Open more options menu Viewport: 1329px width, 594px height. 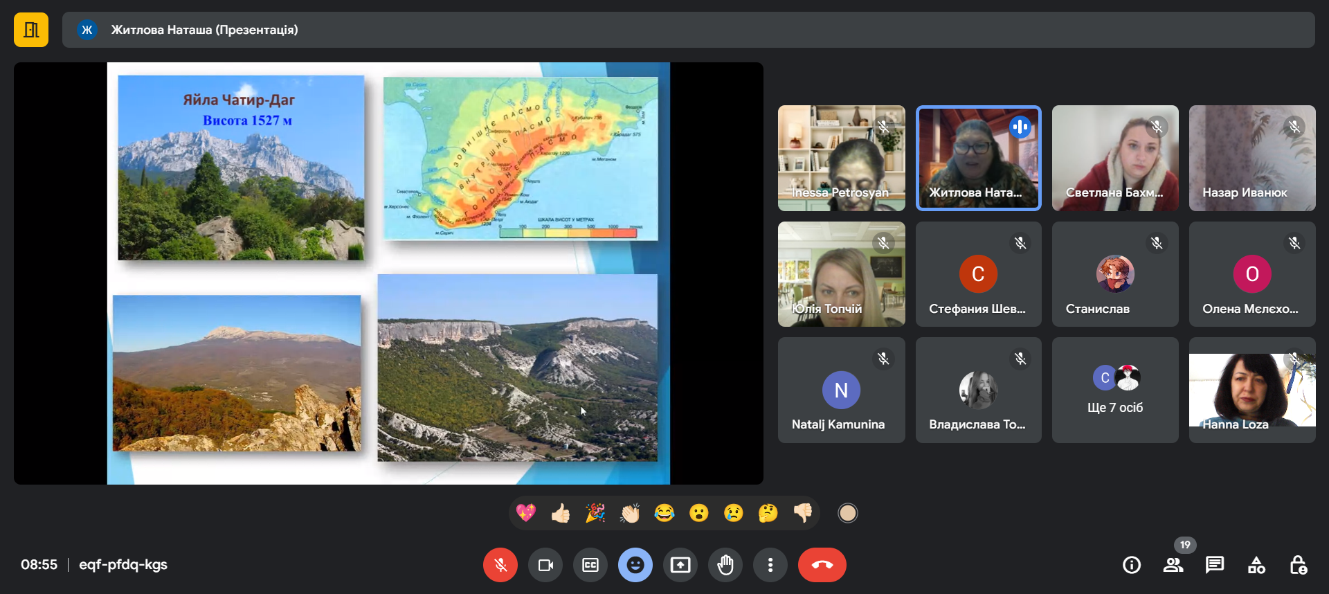(x=770, y=565)
